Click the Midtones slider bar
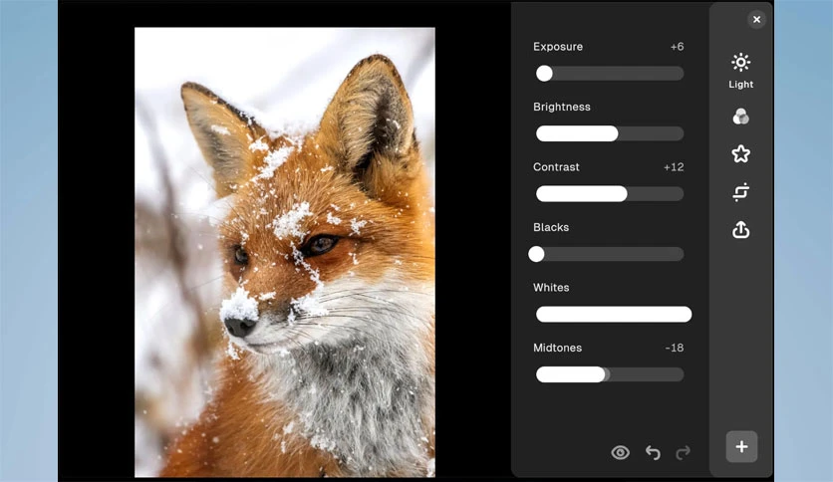 (610, 374)
